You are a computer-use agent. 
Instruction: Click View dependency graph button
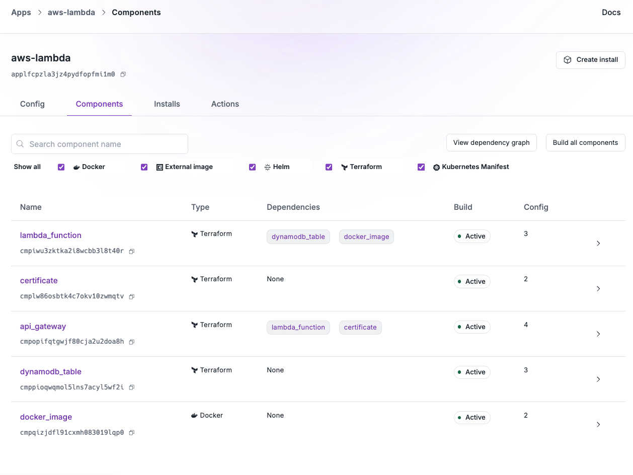pos(492,142)
